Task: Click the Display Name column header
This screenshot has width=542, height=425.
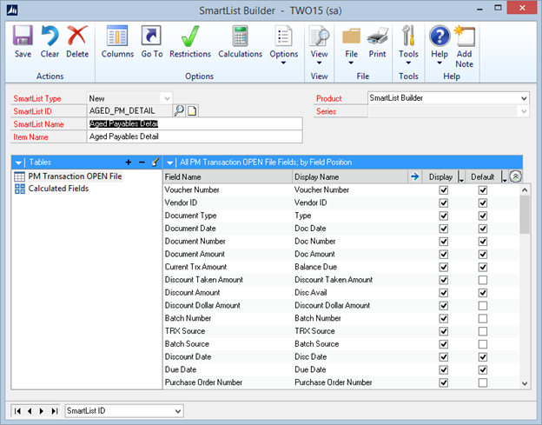Action: pos(350,176)
